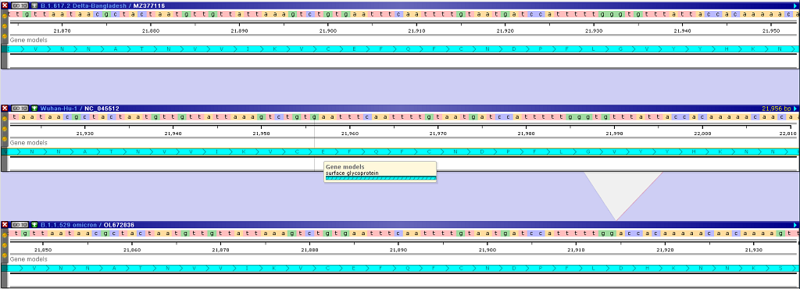
Task: Select the Wuhan-Hu-1 highlighted gene model track
Action: (x=400, y=152)
